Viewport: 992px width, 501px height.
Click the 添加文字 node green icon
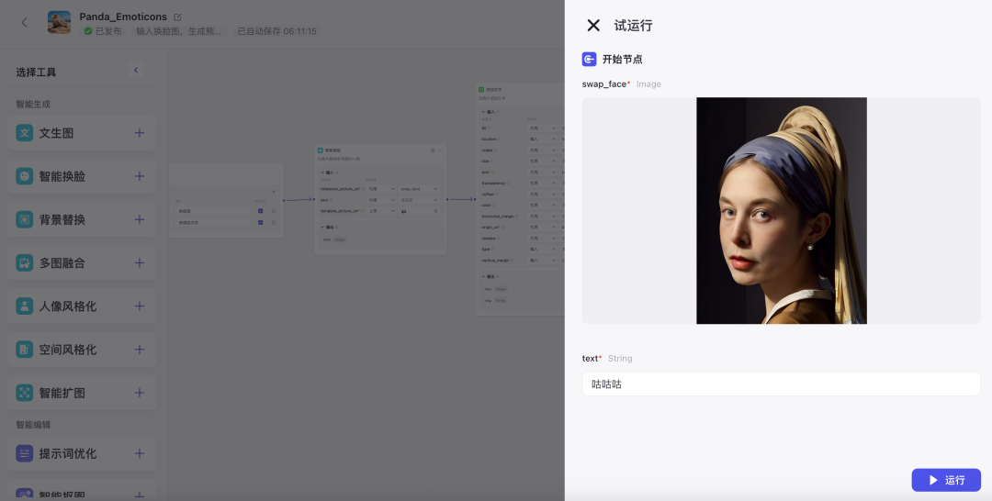[x=480, y=90]
